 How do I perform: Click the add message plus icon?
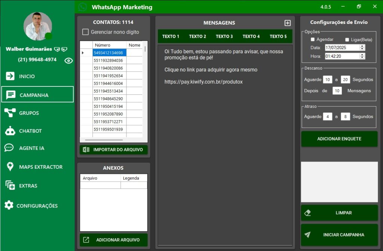(287, 23)
